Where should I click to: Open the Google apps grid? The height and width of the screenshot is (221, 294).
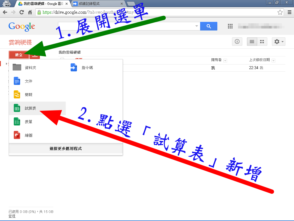(x=230, y=26)
